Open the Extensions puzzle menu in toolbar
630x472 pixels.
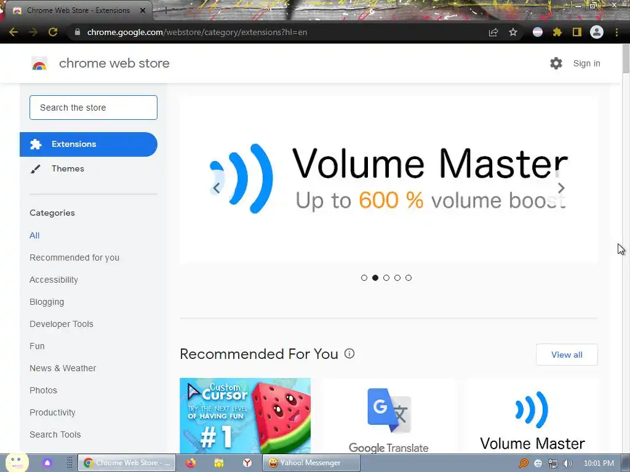[557, 32]
